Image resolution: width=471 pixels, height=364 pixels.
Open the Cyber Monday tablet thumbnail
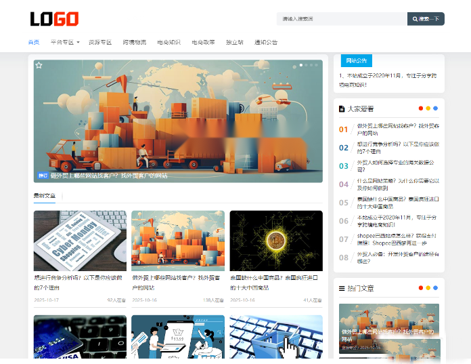(80, 241)
